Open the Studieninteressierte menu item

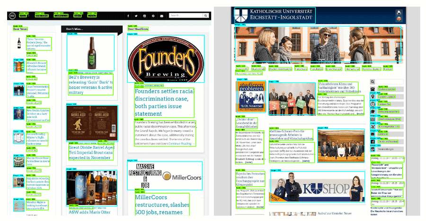(x=280, y=69)
